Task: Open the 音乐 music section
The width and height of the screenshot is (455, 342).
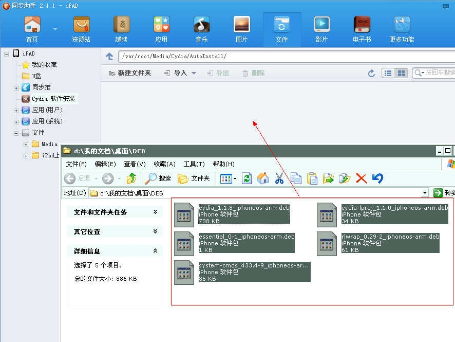Action: 201,29
